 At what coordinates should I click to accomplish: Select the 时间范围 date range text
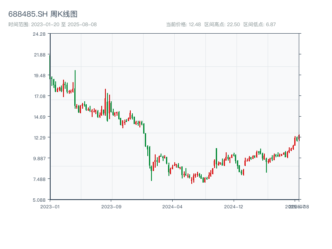pyautogui.click(x=52, y=24)
